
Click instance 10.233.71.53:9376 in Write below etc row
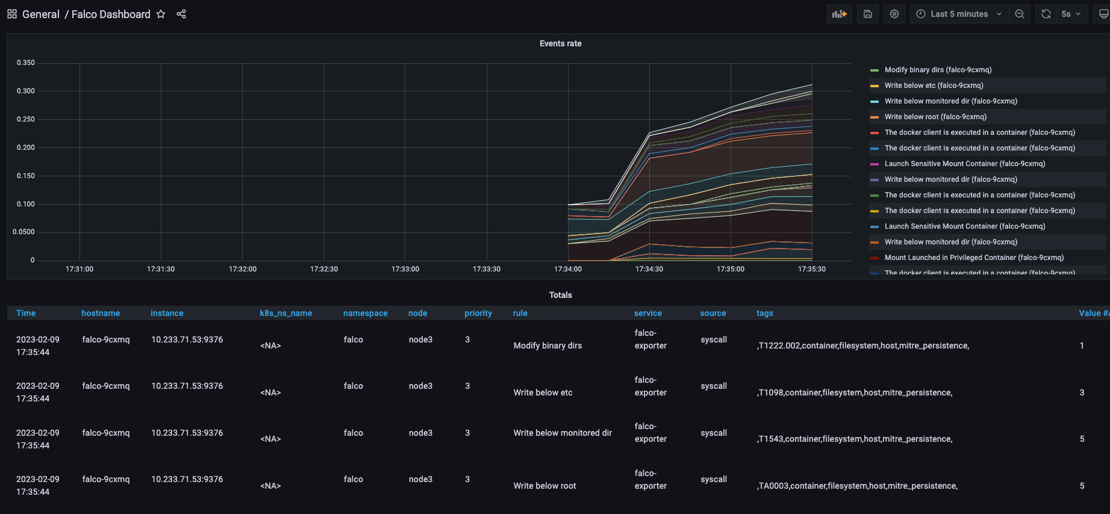pyautogui.click(x=187, y=386)
